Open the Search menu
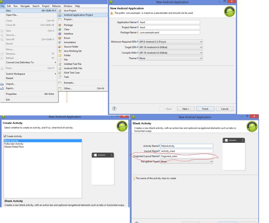This screenshot has height=223, width=269. point(36,6)
